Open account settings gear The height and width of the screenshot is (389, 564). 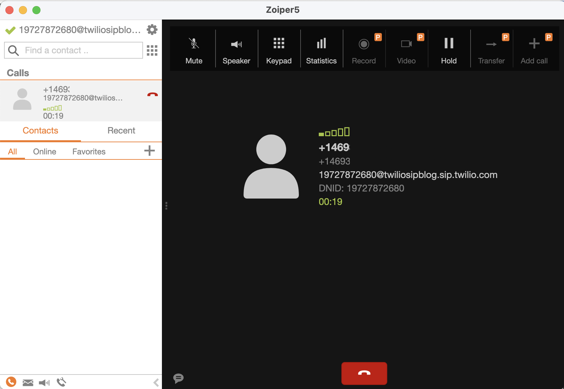(152, 30)
